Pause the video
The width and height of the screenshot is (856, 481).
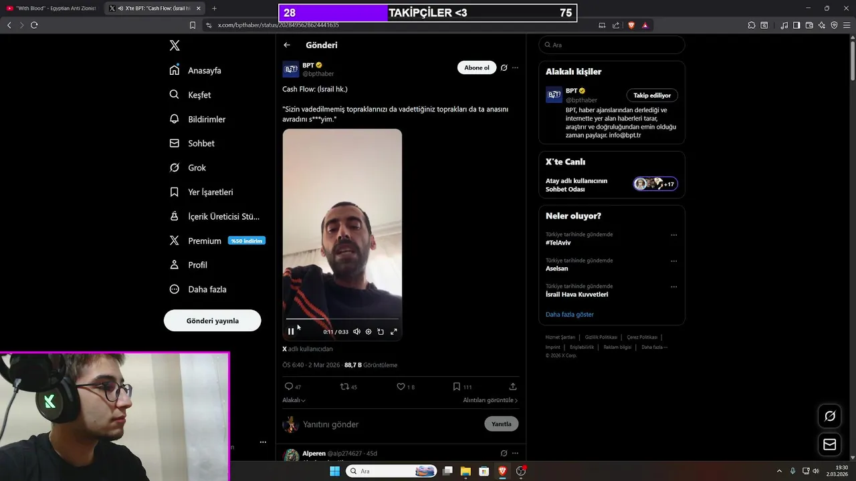point(291,331)
